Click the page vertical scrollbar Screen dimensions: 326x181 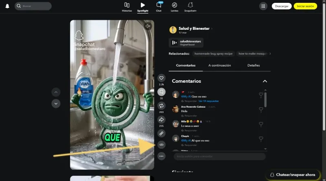(x=324, y=66)
